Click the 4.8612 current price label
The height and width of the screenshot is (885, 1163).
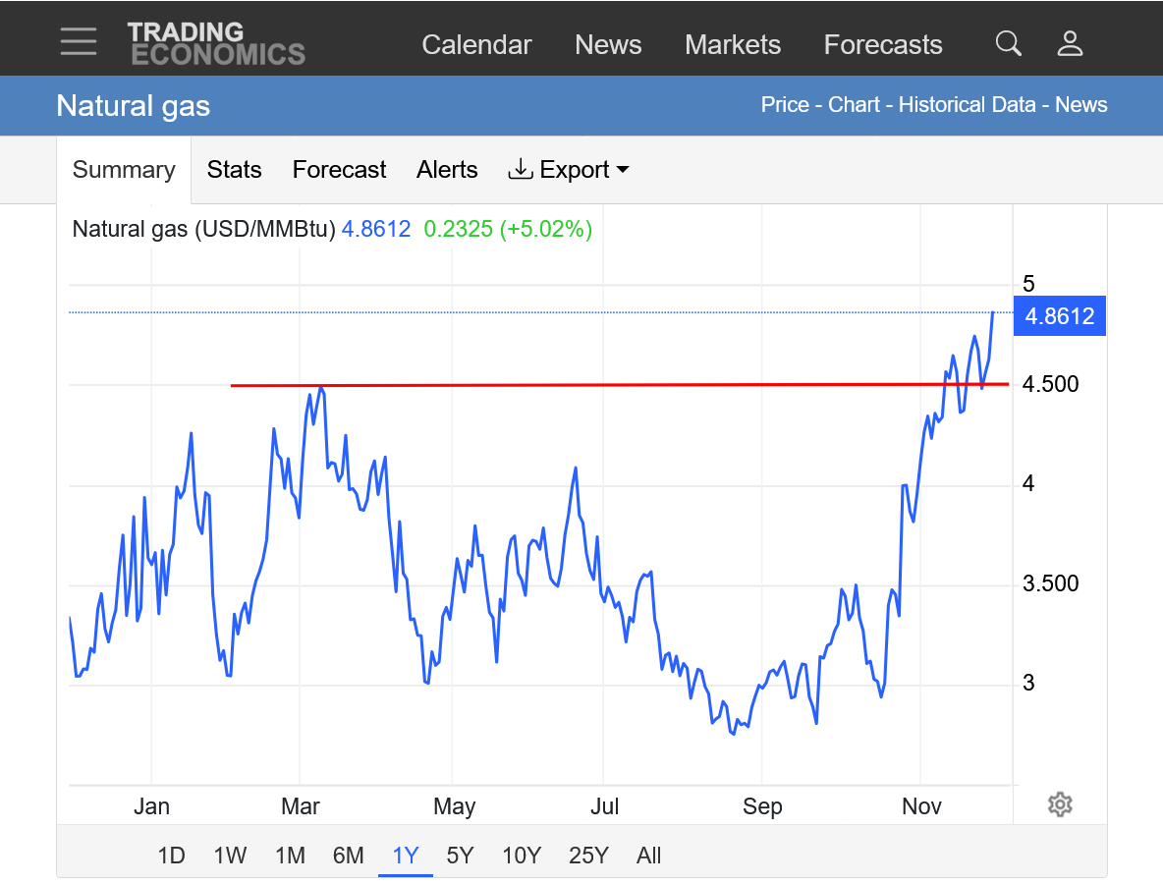click(x=1059, y=316)
